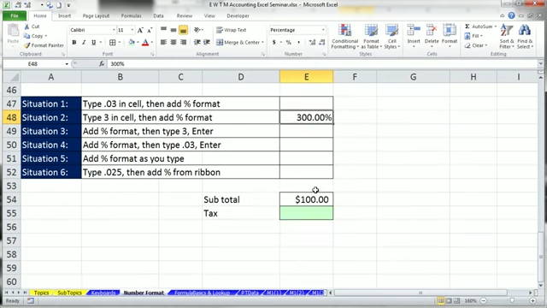Expand Merge & Center options arrow
547x308 pixels.
[262, 42]
